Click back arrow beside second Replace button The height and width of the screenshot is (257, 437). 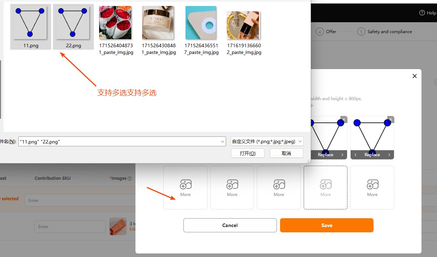click(356, 155)
